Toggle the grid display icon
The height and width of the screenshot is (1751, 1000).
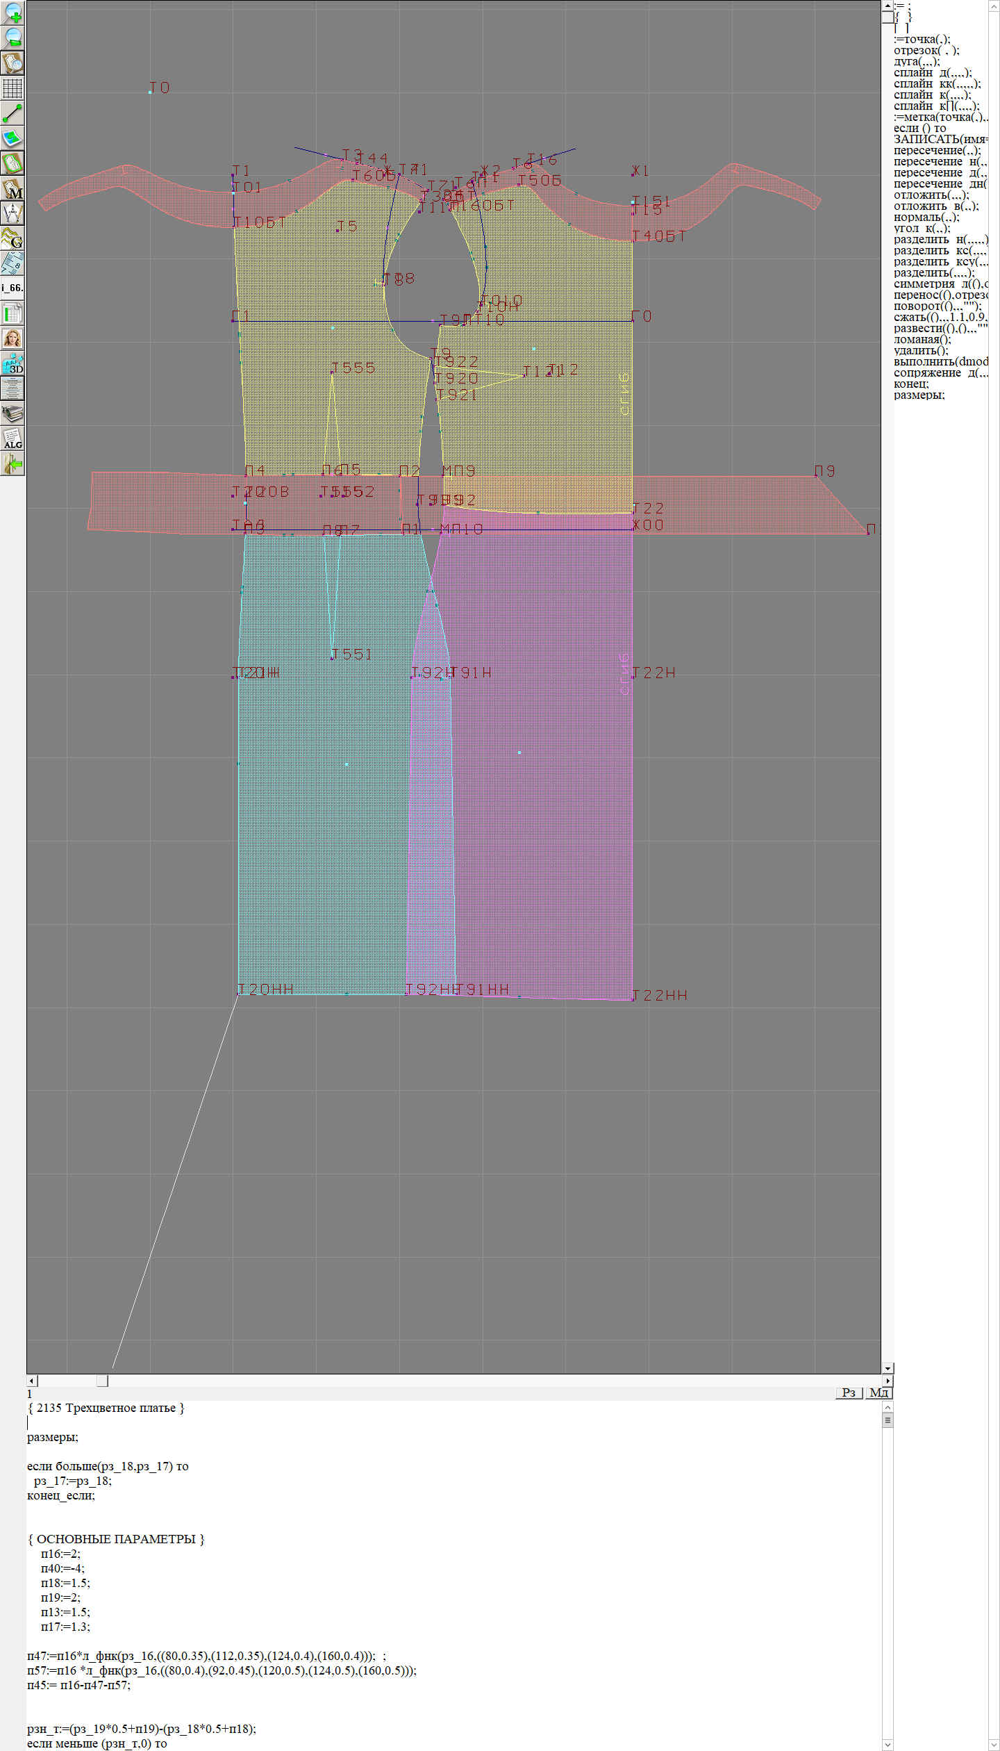pyautogui.click(x=12, y=88)
